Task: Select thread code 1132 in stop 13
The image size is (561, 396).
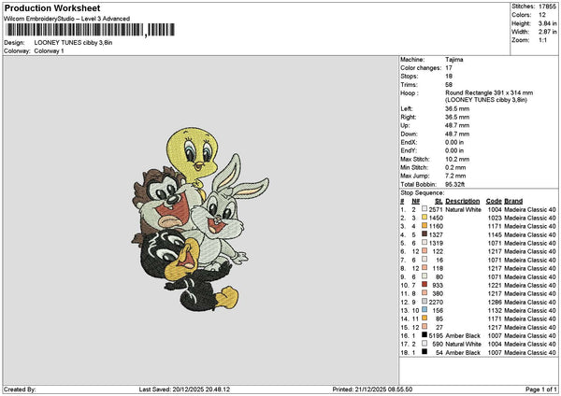Action: 495,310
